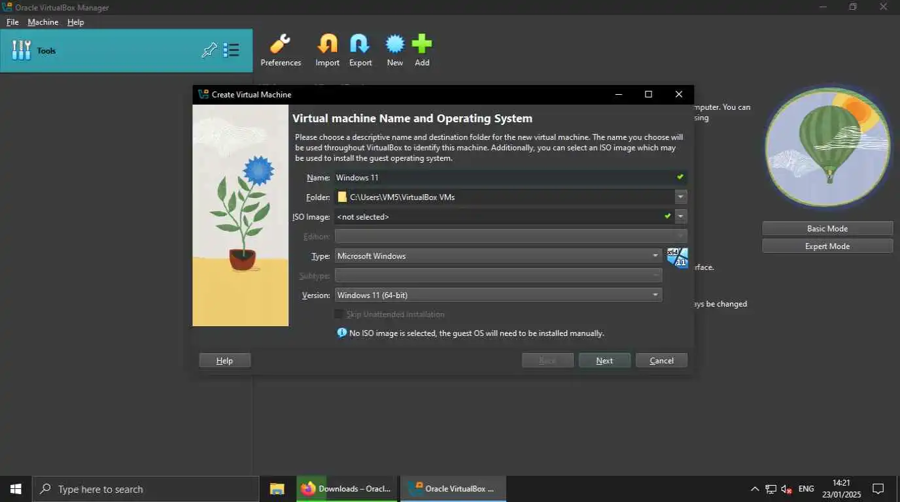Switch to Basic Mode

tap(827, 228)
